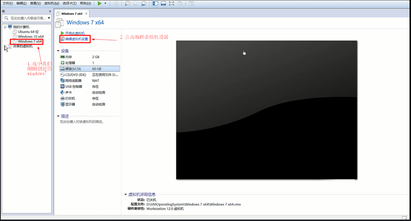Click memory value 2 GB

(x=96, y=57)
